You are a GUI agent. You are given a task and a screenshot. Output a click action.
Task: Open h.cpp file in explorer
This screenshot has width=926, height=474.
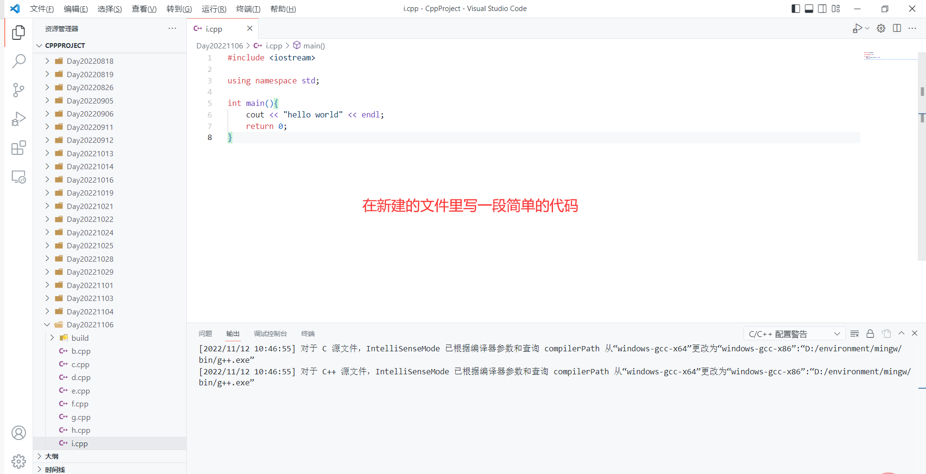pos(109,430)
